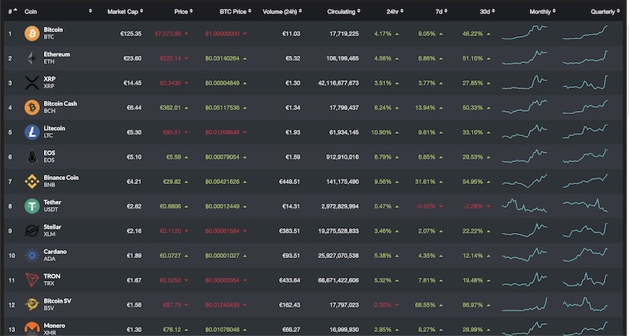Sort by 24hr change column
The width and height of the screenshot is (629, 336).
(x=392, y=12)
